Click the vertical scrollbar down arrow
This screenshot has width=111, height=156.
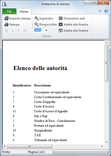pyautogui.click(x=106, y=142)
